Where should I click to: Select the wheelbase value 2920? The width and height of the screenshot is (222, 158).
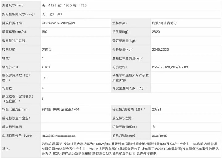(46, 67)
